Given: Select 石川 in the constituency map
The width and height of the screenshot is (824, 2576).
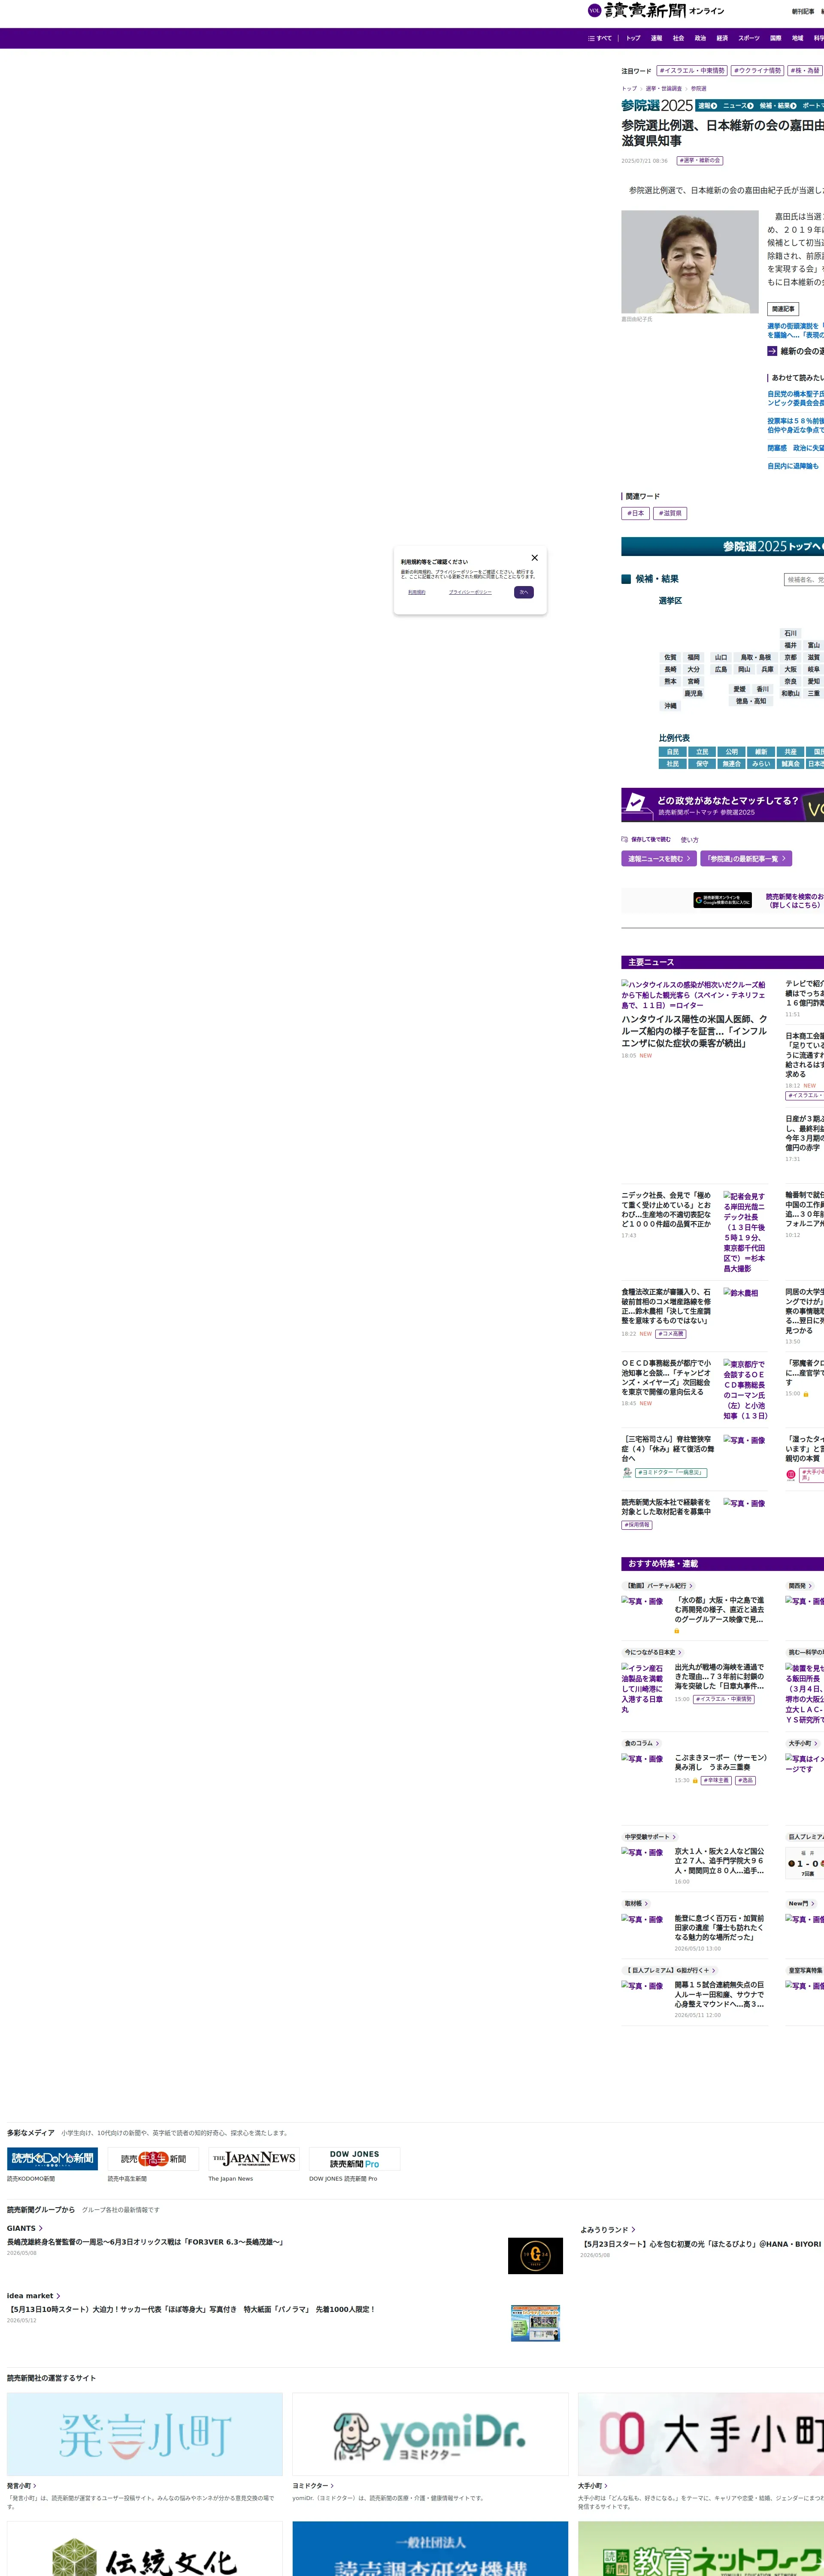Looking at the screenshot, I should 790,633.
